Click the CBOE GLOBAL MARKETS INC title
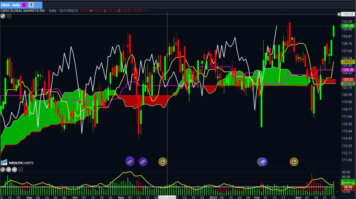 point(23,10)
